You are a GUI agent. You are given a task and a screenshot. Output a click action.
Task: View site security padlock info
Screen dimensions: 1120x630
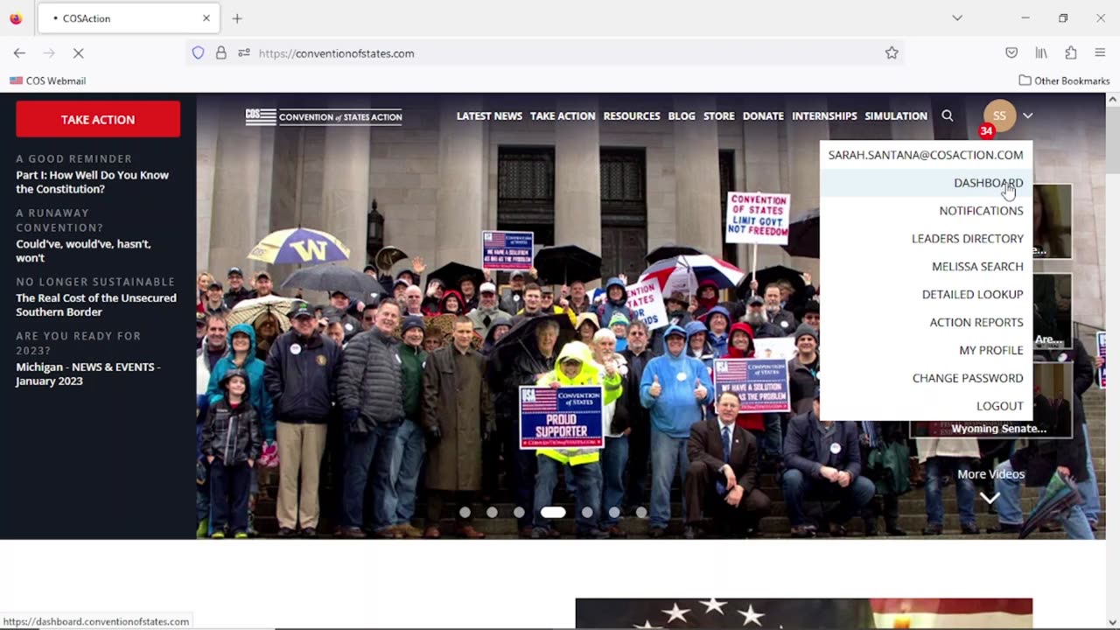pos(221,53)
